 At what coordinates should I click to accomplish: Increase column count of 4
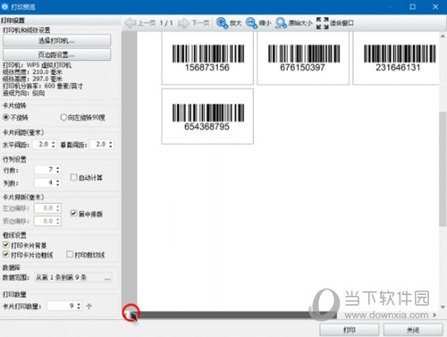click(x=58, y=181)
